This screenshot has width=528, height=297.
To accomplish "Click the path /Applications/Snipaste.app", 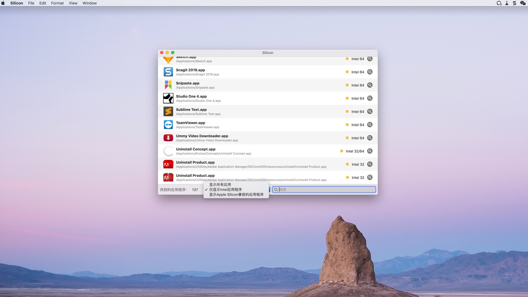I will tap(195, 87).
